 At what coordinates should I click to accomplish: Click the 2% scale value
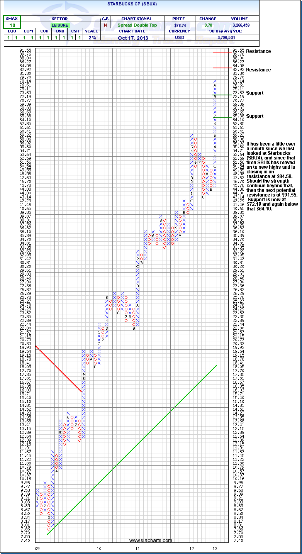92,38
